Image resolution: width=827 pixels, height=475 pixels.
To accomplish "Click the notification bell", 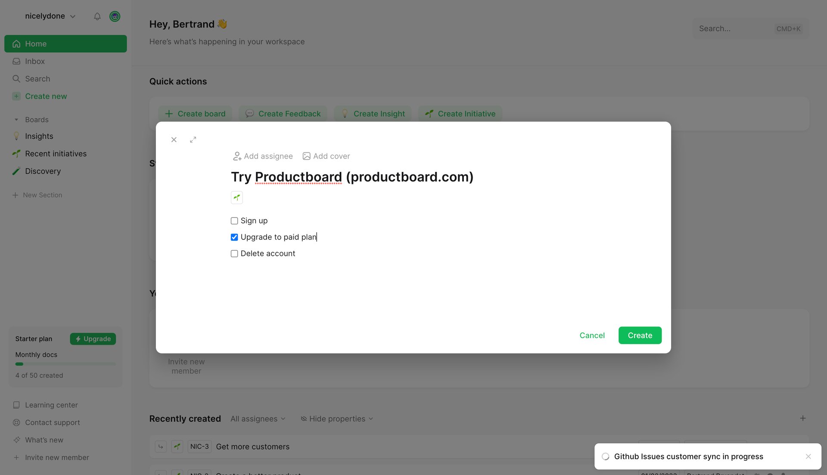I will 97,16.
